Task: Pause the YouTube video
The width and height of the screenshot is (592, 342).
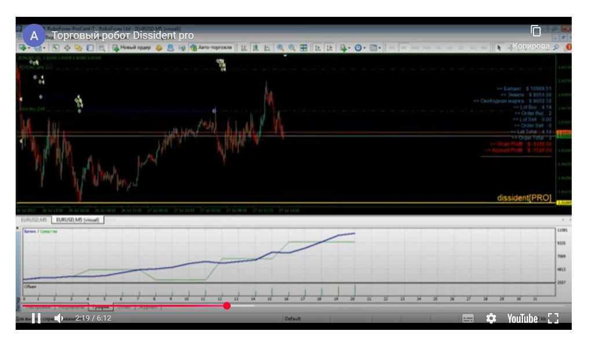Action: tap(36, 318)
